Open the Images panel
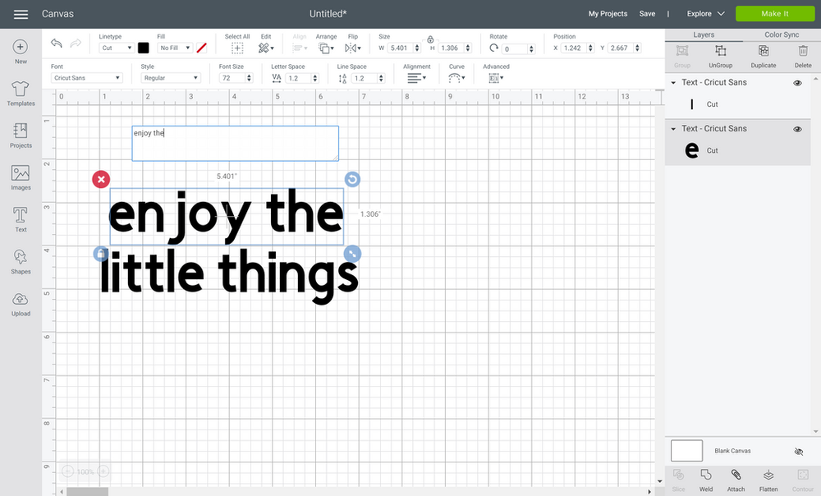 (20, 175)
